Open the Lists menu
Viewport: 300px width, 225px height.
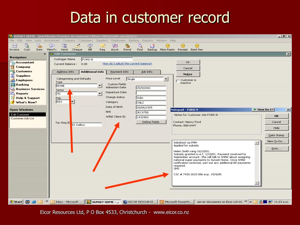tap(38, 40)
